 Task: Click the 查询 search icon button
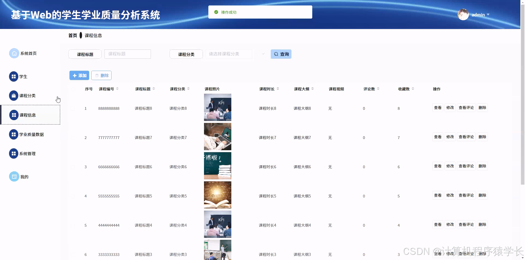(x=281, y=54)
